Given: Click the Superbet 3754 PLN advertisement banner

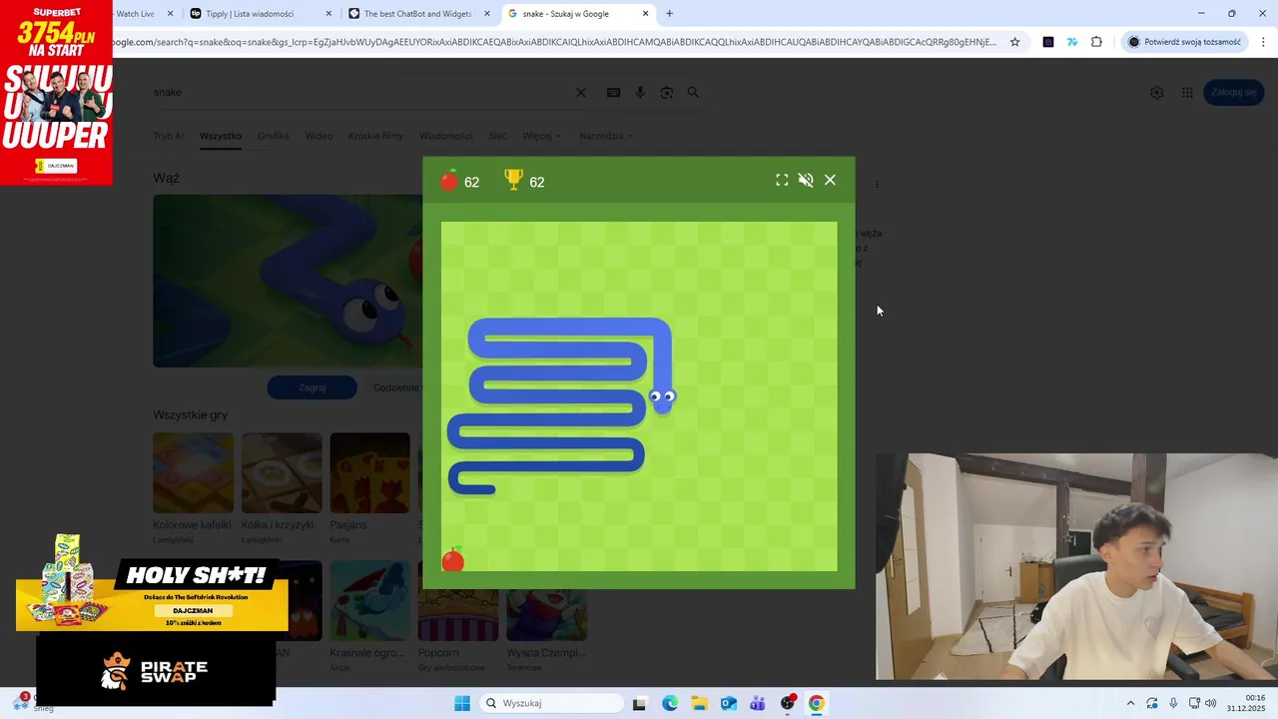Looking at the screenshot, I should point(56,93).
